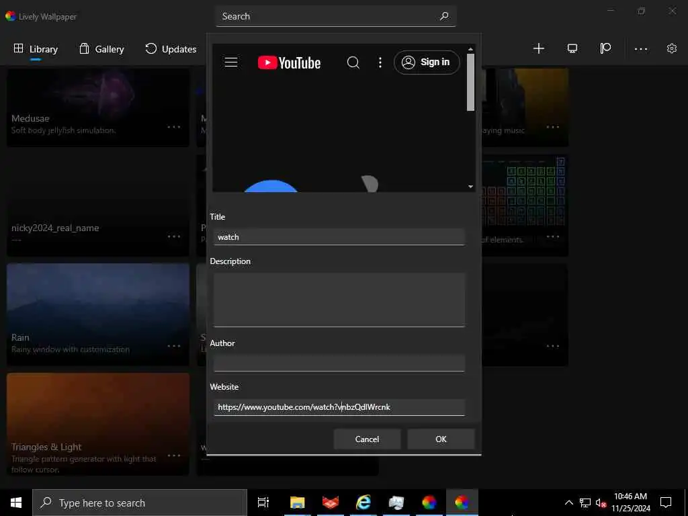
Task: Click the muted volume tray icon
Action: [x=601, y=503]
